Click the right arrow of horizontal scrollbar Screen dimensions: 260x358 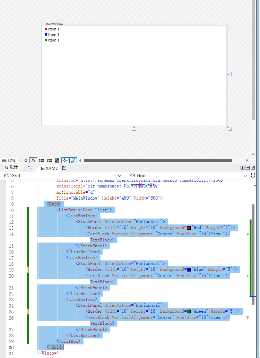coord(247,160)
